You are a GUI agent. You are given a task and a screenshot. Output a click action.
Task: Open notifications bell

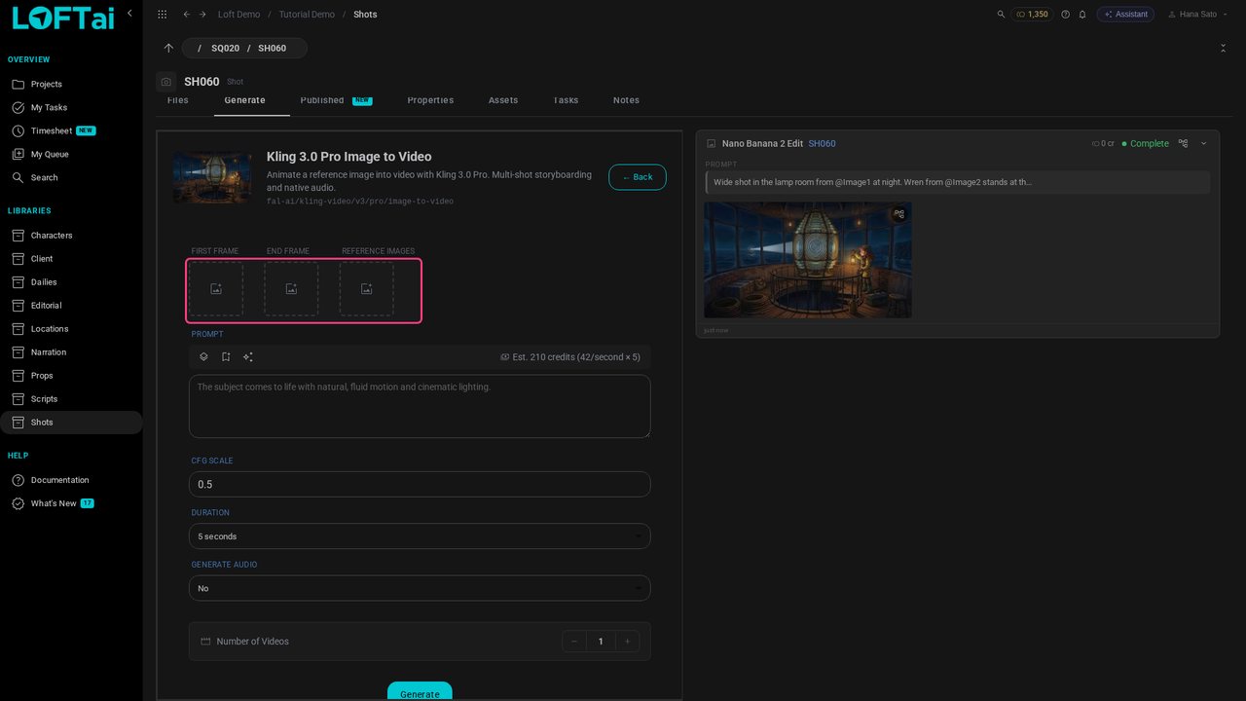(x=1081, y=15)
